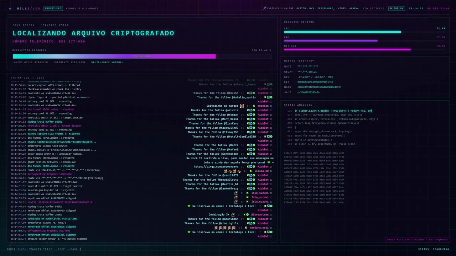This screenshot has height=256, width=456.
Task: Click the decryption progress bar
Action: (x=142, y=56)
